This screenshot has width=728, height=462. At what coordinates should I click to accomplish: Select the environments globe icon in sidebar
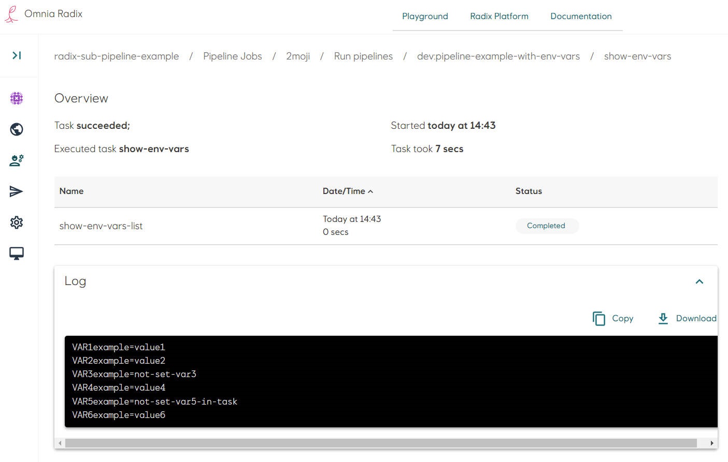coord(16,129)
